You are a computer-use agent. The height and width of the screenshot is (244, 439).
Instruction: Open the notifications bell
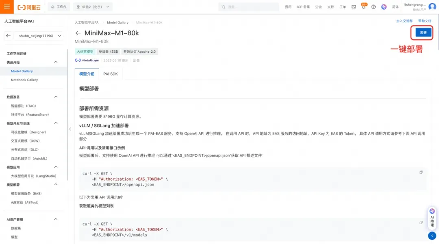coord(363,7)
